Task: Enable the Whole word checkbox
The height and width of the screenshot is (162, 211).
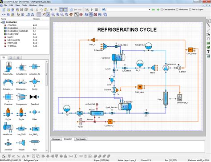Action: point(177,9)
